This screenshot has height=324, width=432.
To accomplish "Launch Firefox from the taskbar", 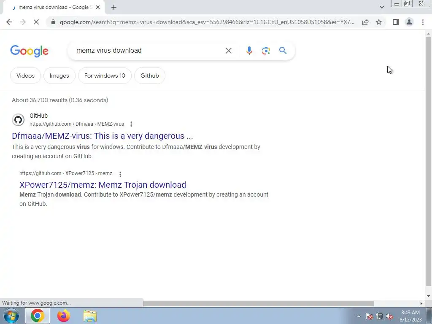I will [x=64, y=316].
